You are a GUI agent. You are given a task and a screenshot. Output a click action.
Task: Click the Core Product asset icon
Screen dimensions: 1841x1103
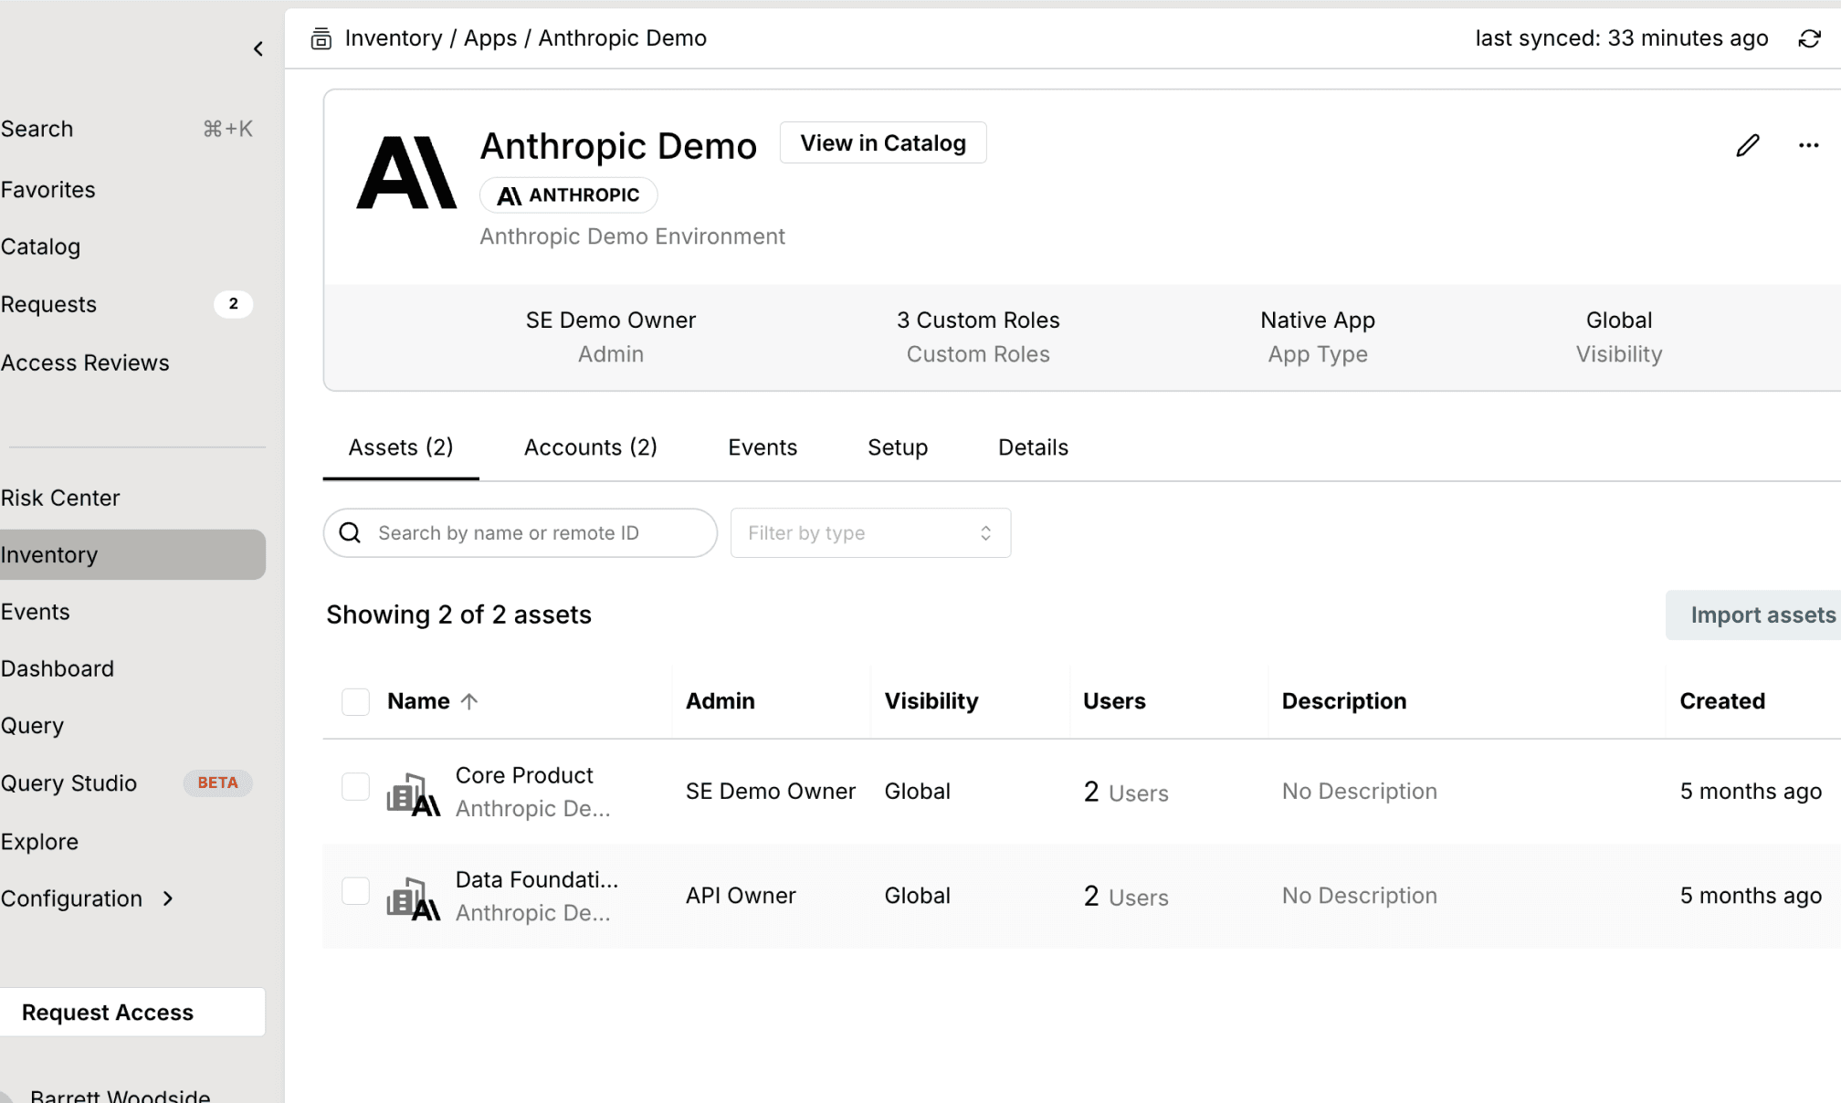tap(413, 793)
